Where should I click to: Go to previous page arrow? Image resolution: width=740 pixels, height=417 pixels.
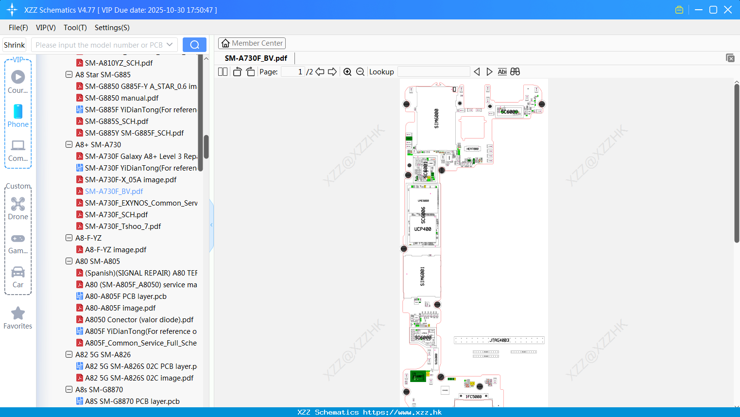click(320, 71)
